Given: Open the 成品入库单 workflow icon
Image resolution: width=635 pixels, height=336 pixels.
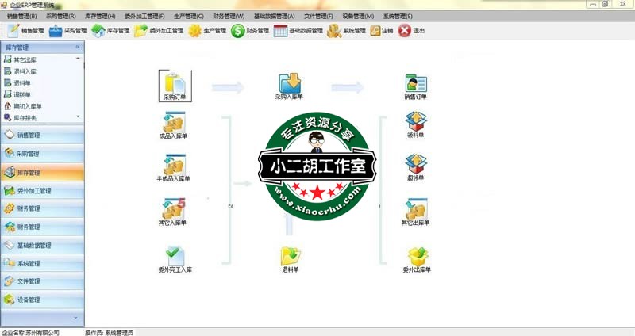Looking at the screenshot, I should pos(173,124).
